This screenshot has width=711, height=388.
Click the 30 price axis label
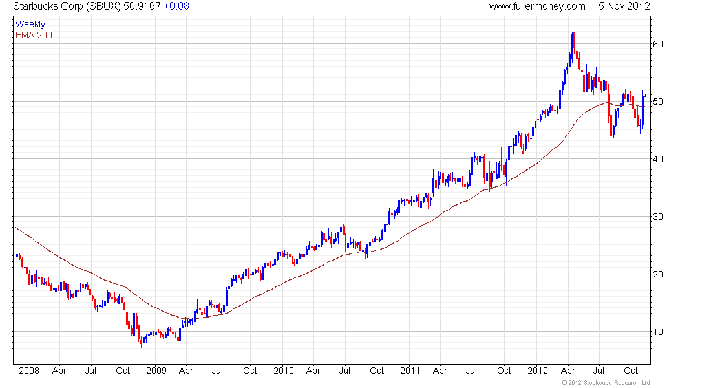coord(657,217)
